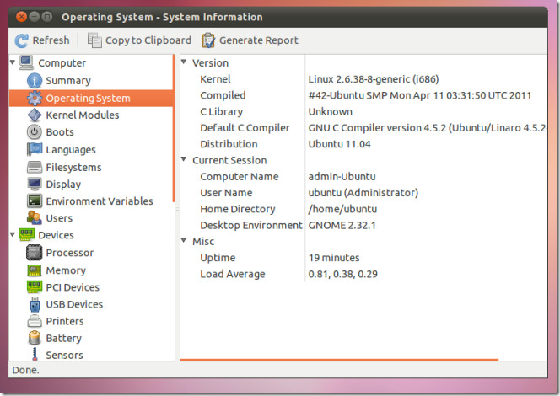This screenshot has width=560, height=396.
Task: Select the Compiled row label
Action: 223,95
